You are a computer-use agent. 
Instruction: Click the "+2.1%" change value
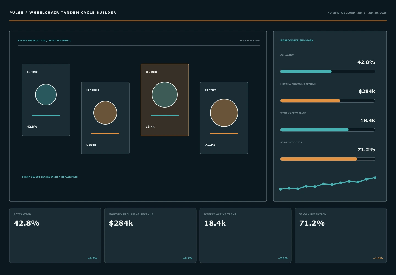click(283, 258)
